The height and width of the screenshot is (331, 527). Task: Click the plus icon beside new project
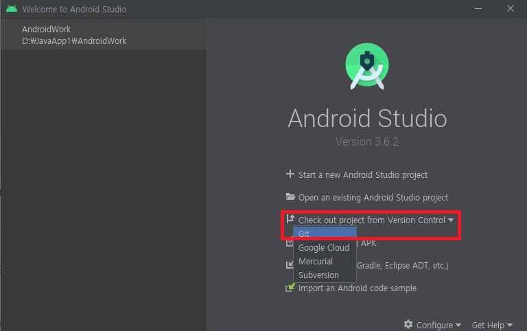click(x=290, y=174)
